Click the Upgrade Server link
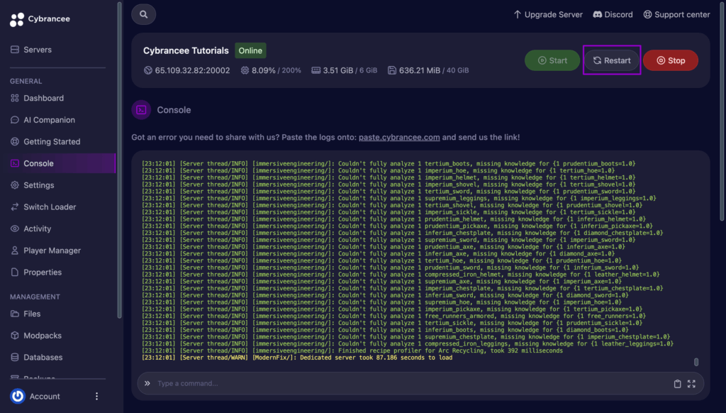The image size is (726, 413). tap(548, 15)
